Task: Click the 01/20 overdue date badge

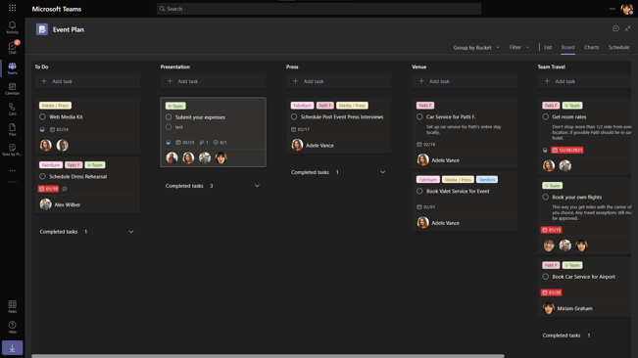Action: pos(552,292)
